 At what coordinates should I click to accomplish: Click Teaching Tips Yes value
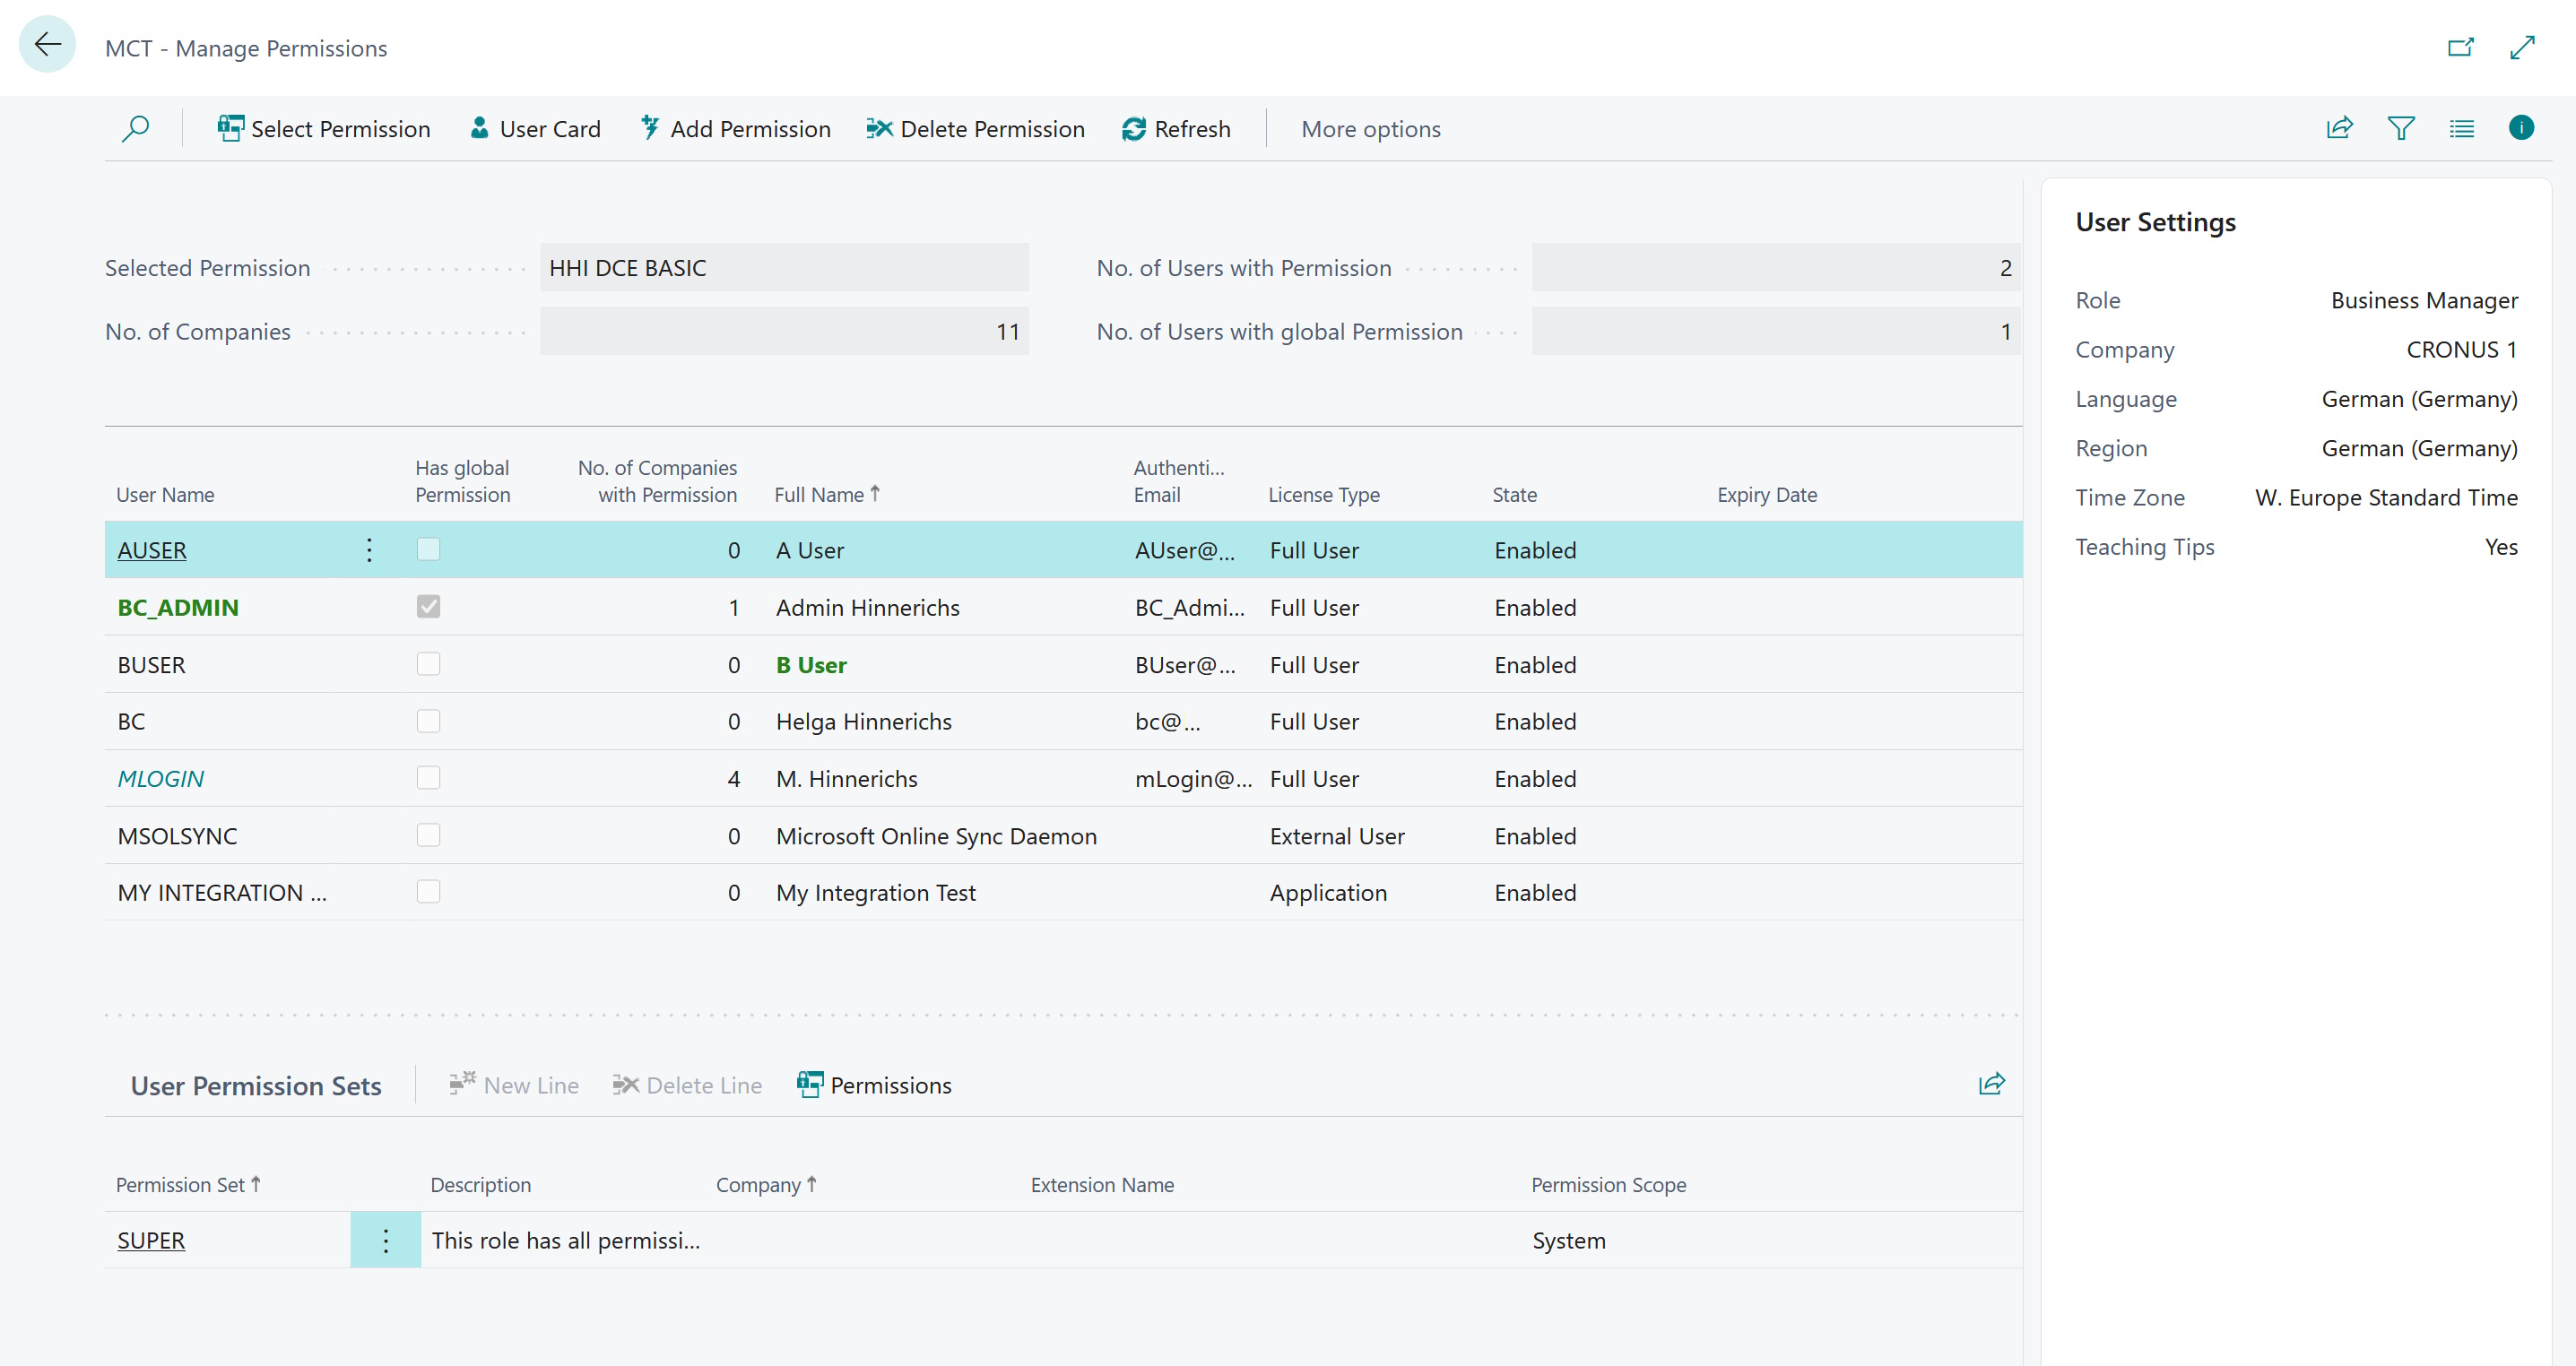(x=2501, y=546)
